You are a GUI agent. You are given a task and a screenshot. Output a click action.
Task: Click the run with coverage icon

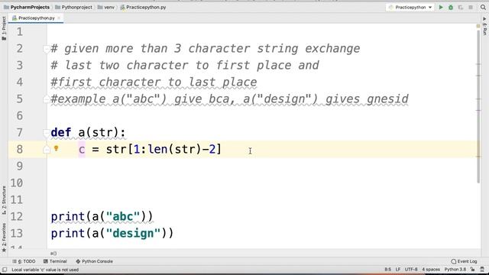click(x=461, y=7)
